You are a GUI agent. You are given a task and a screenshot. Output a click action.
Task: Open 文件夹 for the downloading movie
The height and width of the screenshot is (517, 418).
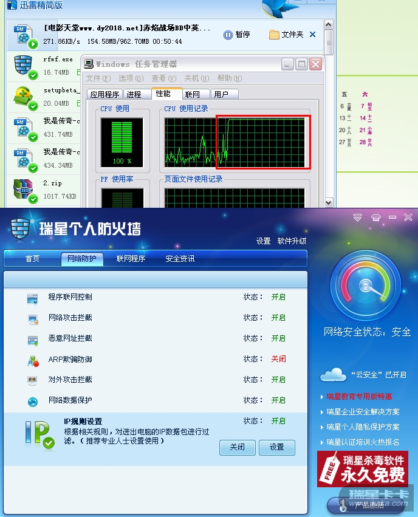point(286,35)
